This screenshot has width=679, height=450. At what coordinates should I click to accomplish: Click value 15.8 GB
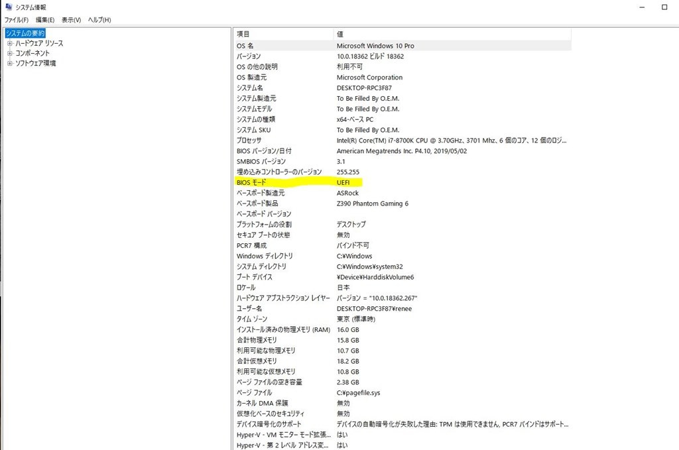[347, 340]
